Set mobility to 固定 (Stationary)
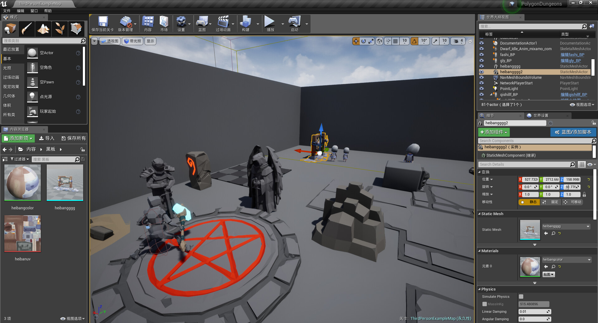Screen dimensions: 598x323 coord(551,202)
